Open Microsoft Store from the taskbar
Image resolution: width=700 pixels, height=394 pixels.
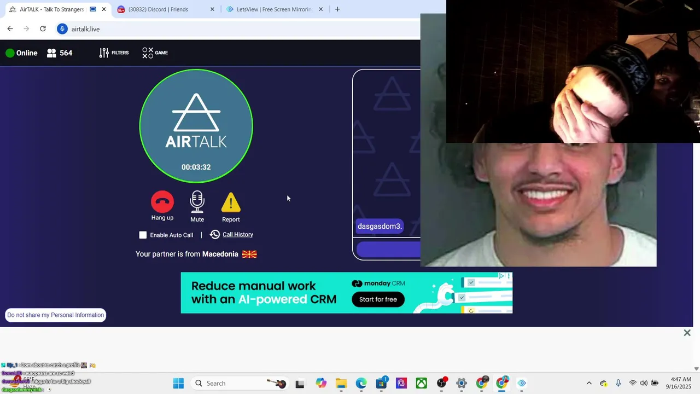point(381,383)
